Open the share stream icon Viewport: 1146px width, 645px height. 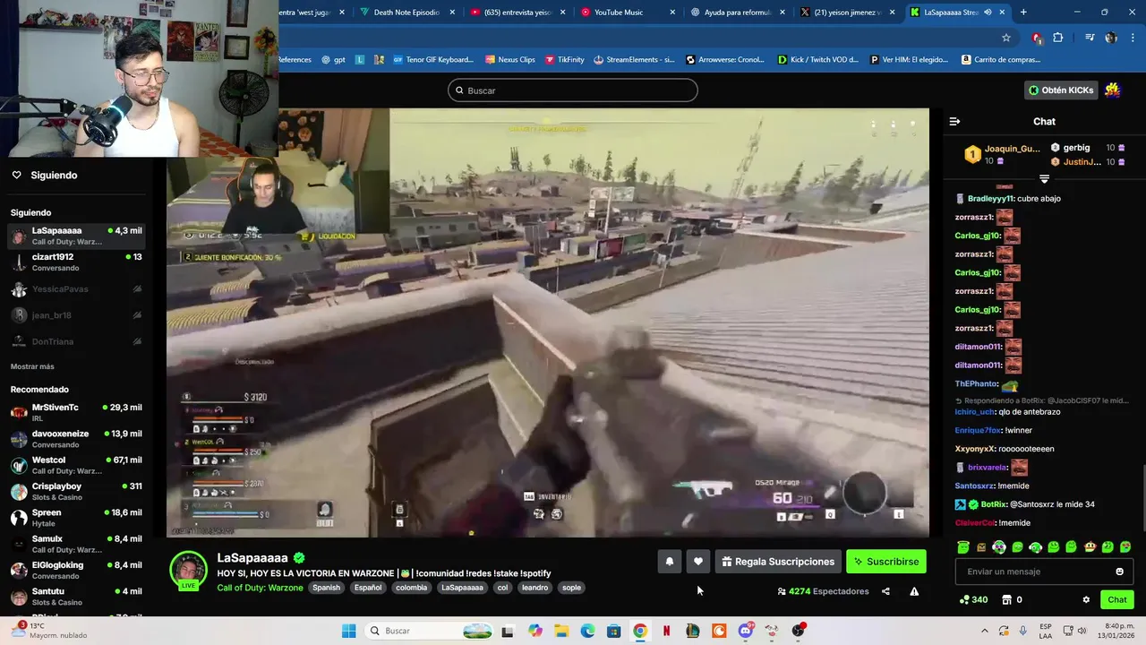tap(885, 591)
